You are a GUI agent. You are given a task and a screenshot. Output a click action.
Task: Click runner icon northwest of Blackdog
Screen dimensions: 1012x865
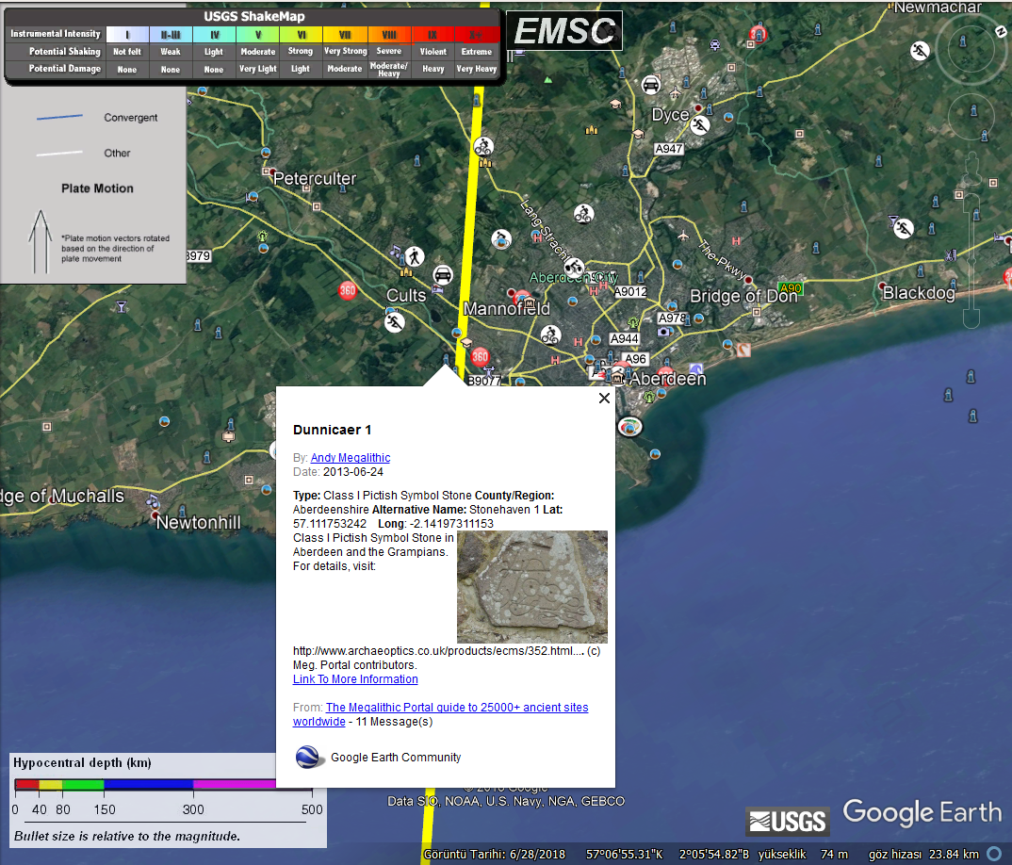tap(904, 228)
